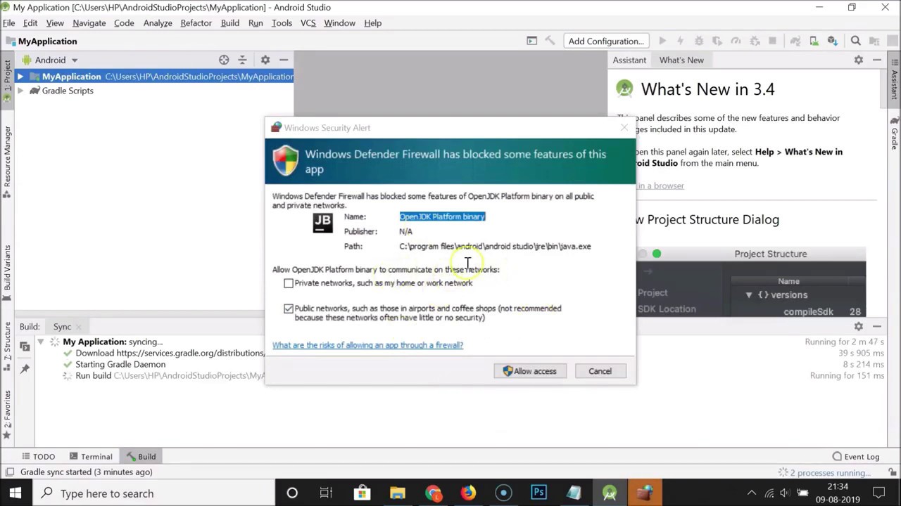901x506 pixels.
Task: Click the Stop square icon in toolbar
Action: 772,41
